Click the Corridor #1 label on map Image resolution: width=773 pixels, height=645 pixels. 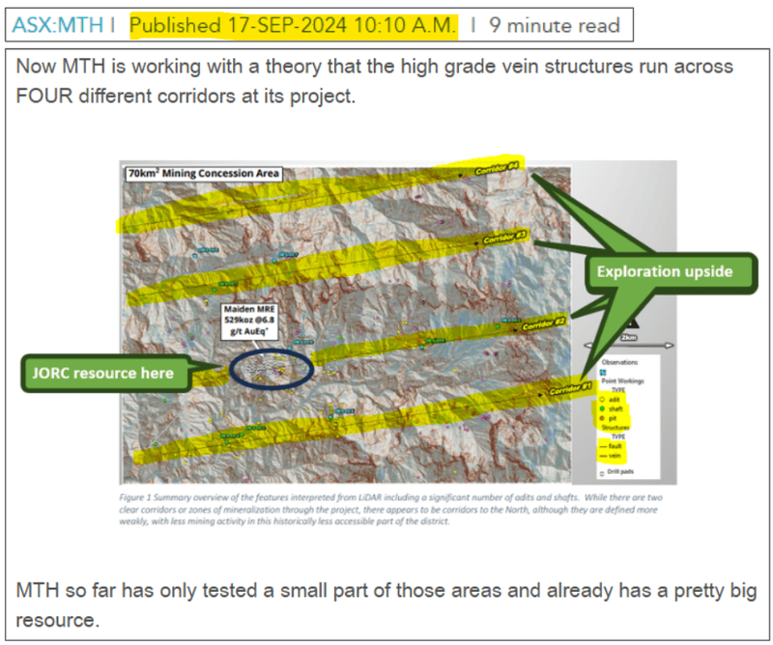(x=570, y=389)
